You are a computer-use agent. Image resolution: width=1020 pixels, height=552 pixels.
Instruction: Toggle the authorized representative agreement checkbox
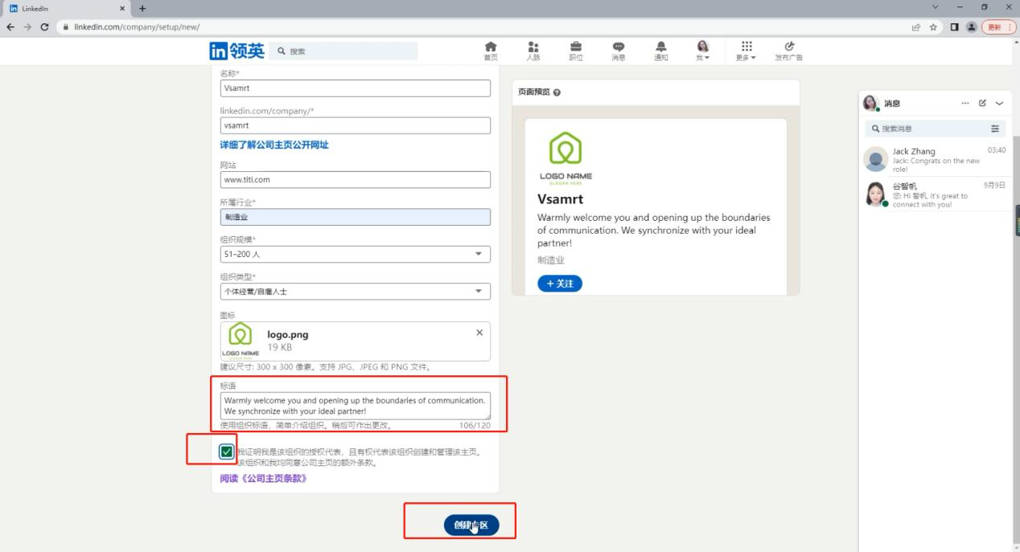pos(227,452)
